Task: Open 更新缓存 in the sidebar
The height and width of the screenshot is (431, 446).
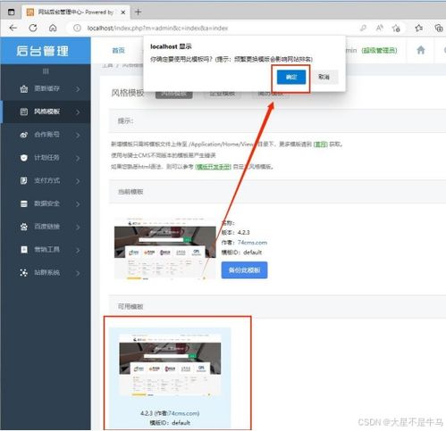Action: click(46, 88)
